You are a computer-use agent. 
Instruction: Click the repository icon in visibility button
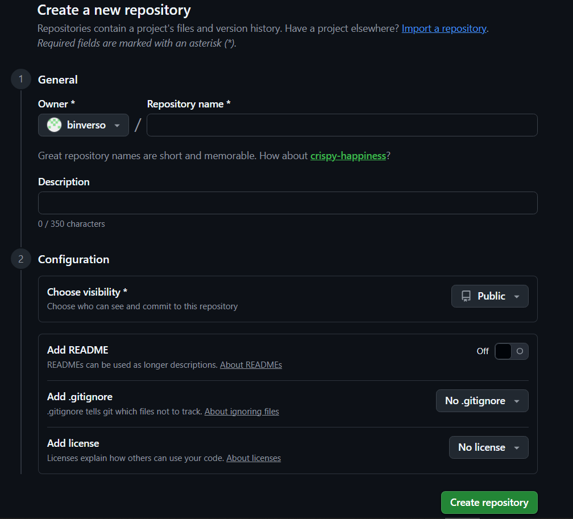466,296
